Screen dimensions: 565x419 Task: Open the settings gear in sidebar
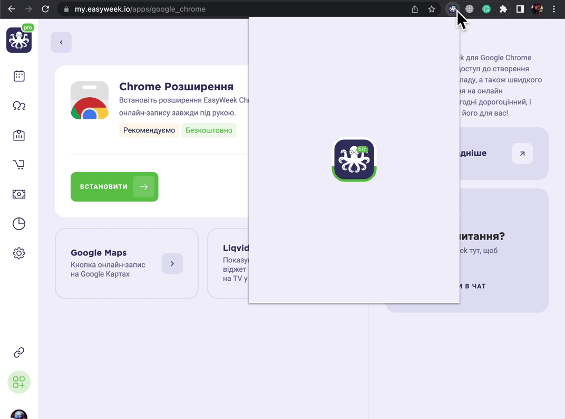[19, 253]
